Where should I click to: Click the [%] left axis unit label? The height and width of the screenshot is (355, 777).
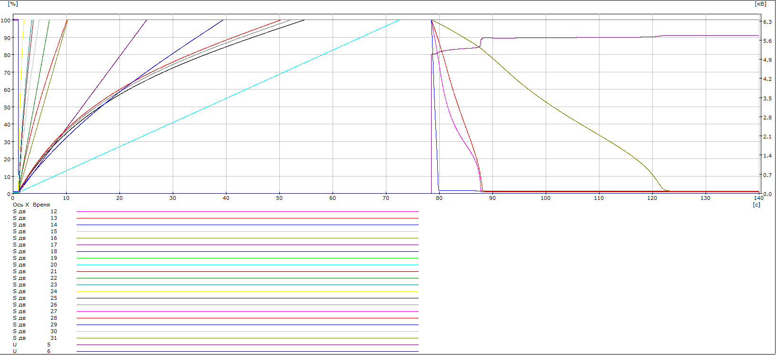tap(13, 4)
